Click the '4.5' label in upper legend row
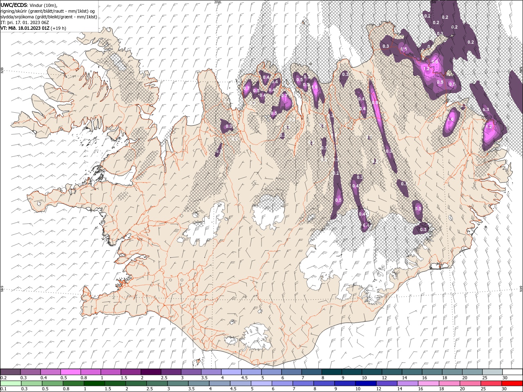 [244, 378]
